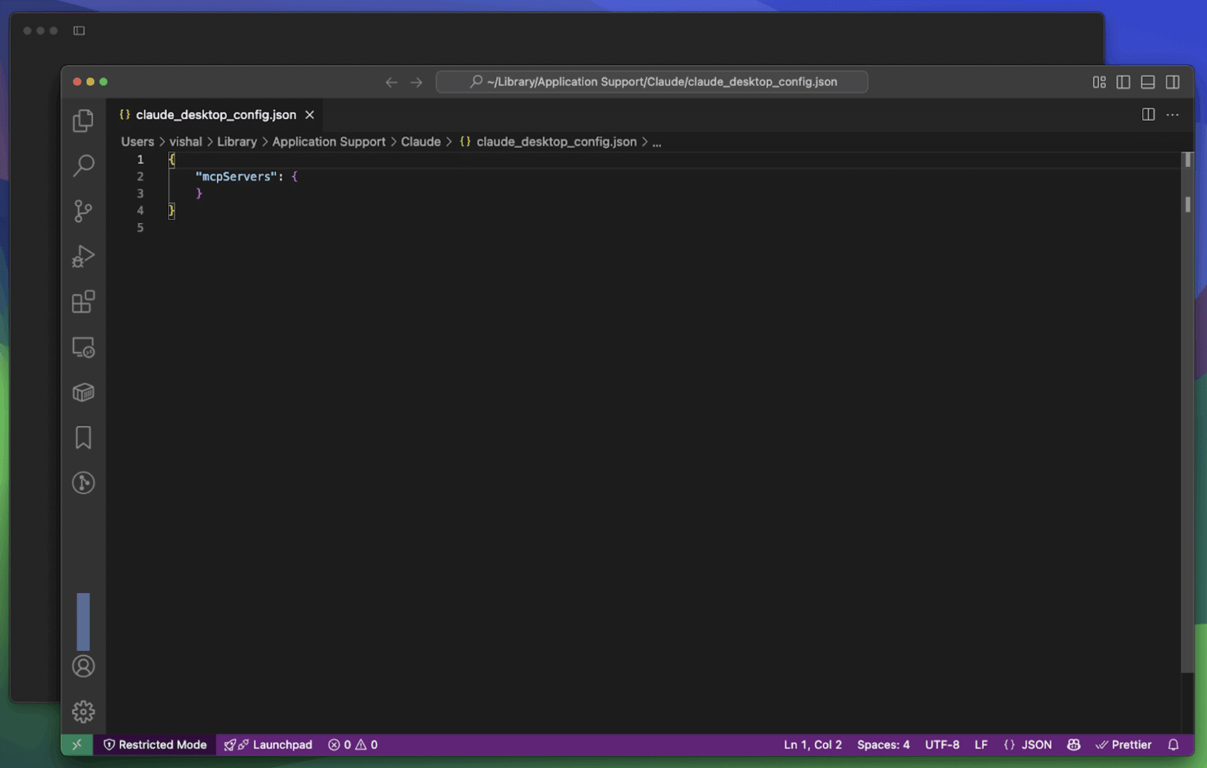Open the Bookmarks view icon

pyautogui.click(x=83, y=438)
